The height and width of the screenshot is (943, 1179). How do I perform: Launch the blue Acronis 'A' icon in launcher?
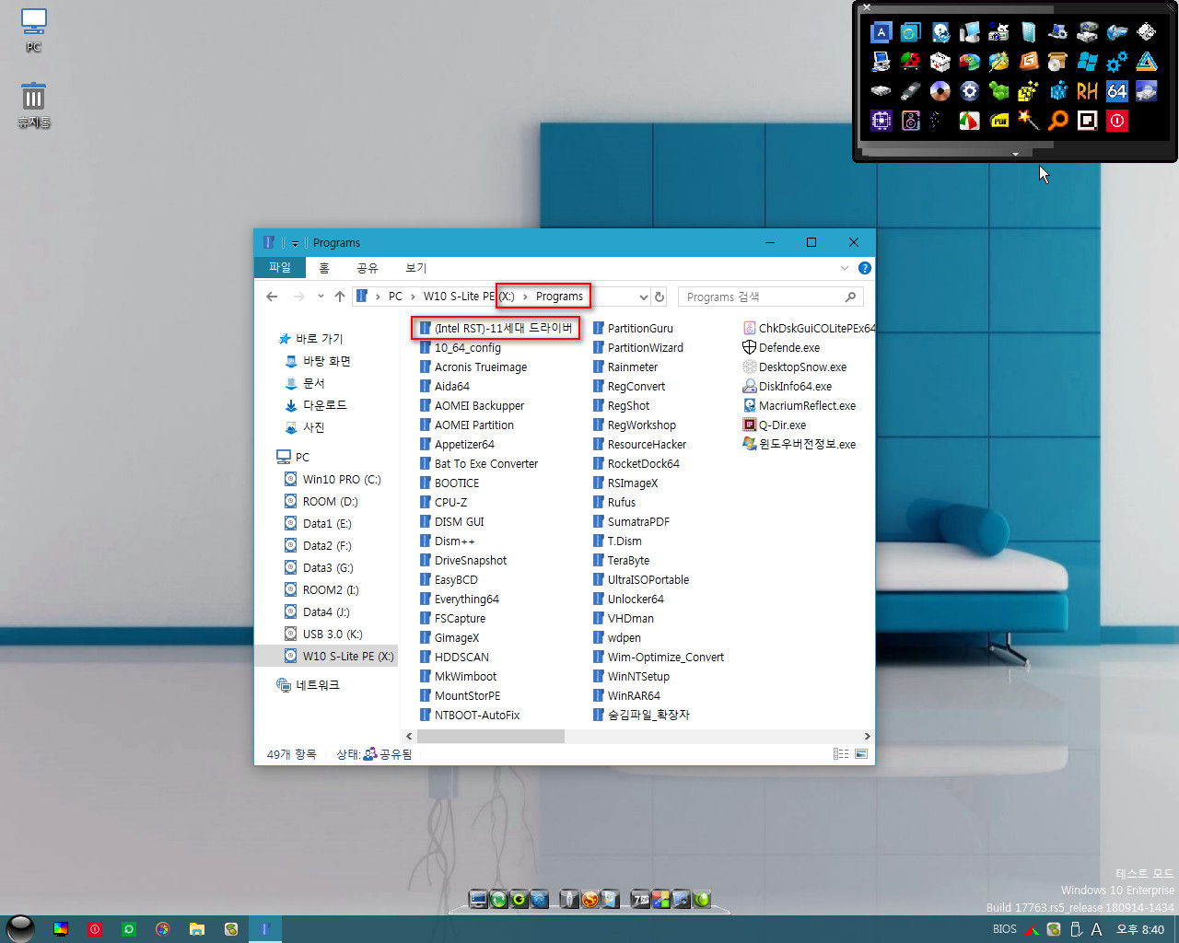881,32
